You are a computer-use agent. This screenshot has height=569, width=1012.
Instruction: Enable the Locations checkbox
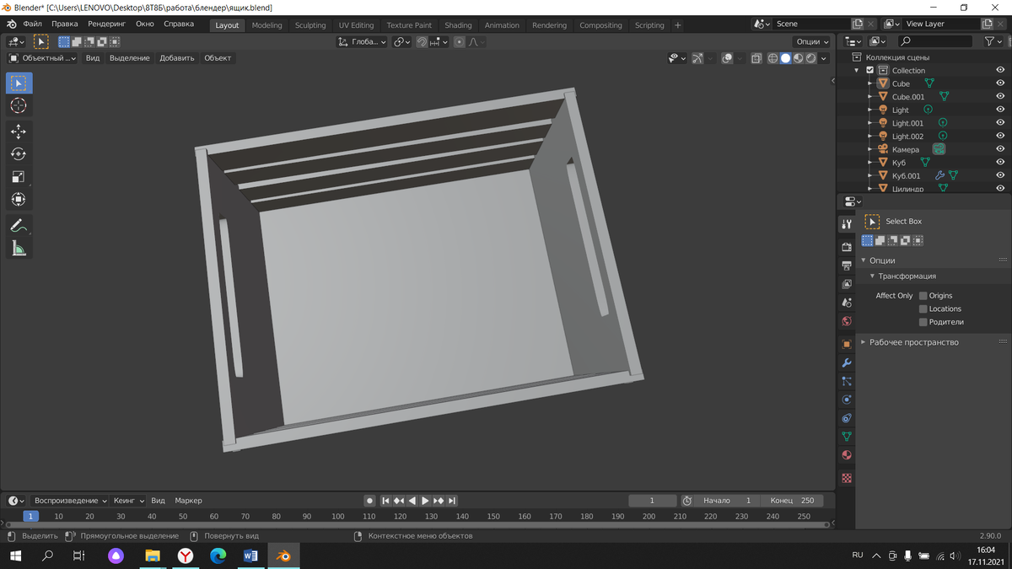pos(923,309)
